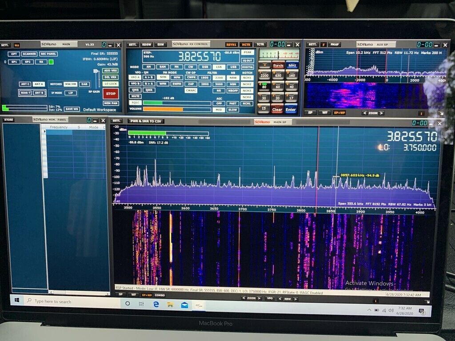This screenshot has width=455, height=341.
Task: Enable the BIAS-T option
Action: click(25, 92)
